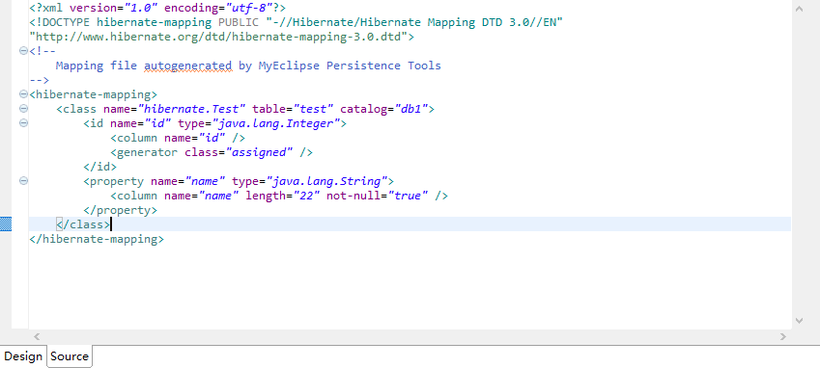Collapse the hibernate-mapping element fold
This screenshot has width=820, height=368.
pos(23,94)
